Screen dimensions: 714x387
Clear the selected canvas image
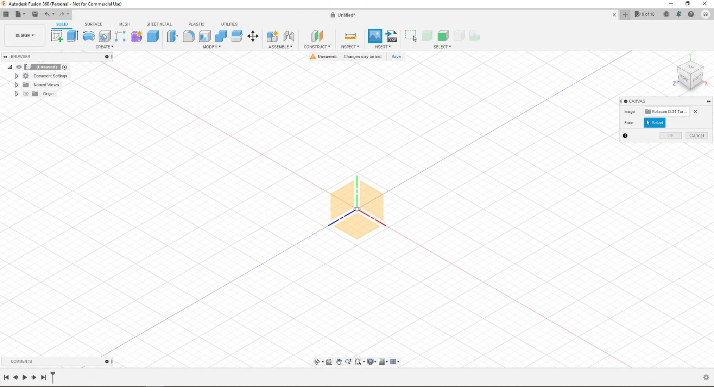[x=695, y=112]
